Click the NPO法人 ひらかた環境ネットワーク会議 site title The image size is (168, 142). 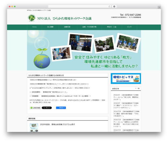[65, 18]
